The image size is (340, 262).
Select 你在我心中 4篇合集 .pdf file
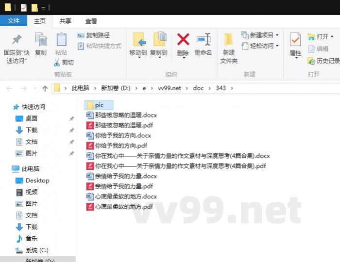(176, 166)
